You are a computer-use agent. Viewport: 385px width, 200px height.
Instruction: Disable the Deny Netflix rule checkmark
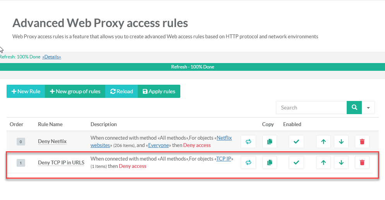point(296,142)
